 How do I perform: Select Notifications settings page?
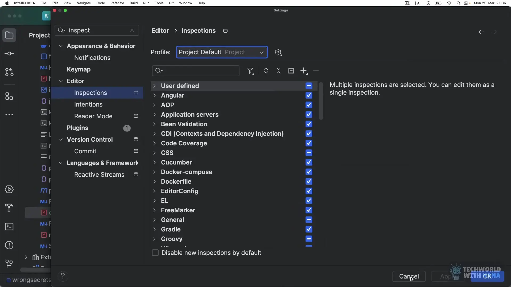click(x=92, y=58)
